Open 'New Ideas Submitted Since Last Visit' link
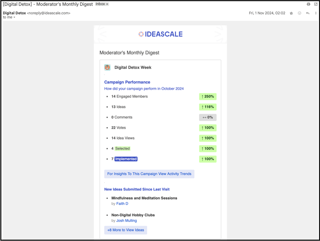Screen dimensions: 320x241 137,189
